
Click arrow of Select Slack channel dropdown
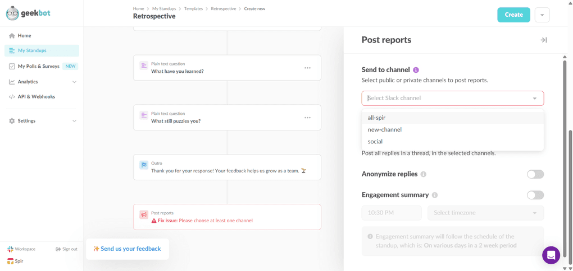[535, 99]
